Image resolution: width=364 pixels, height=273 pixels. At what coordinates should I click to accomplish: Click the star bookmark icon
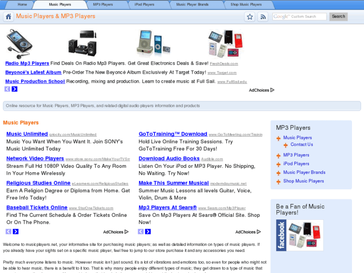[250, 17]
